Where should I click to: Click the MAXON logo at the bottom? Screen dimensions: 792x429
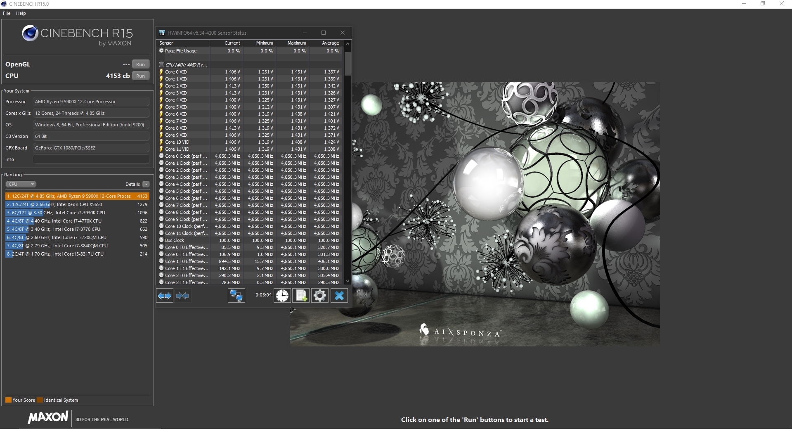48,417
